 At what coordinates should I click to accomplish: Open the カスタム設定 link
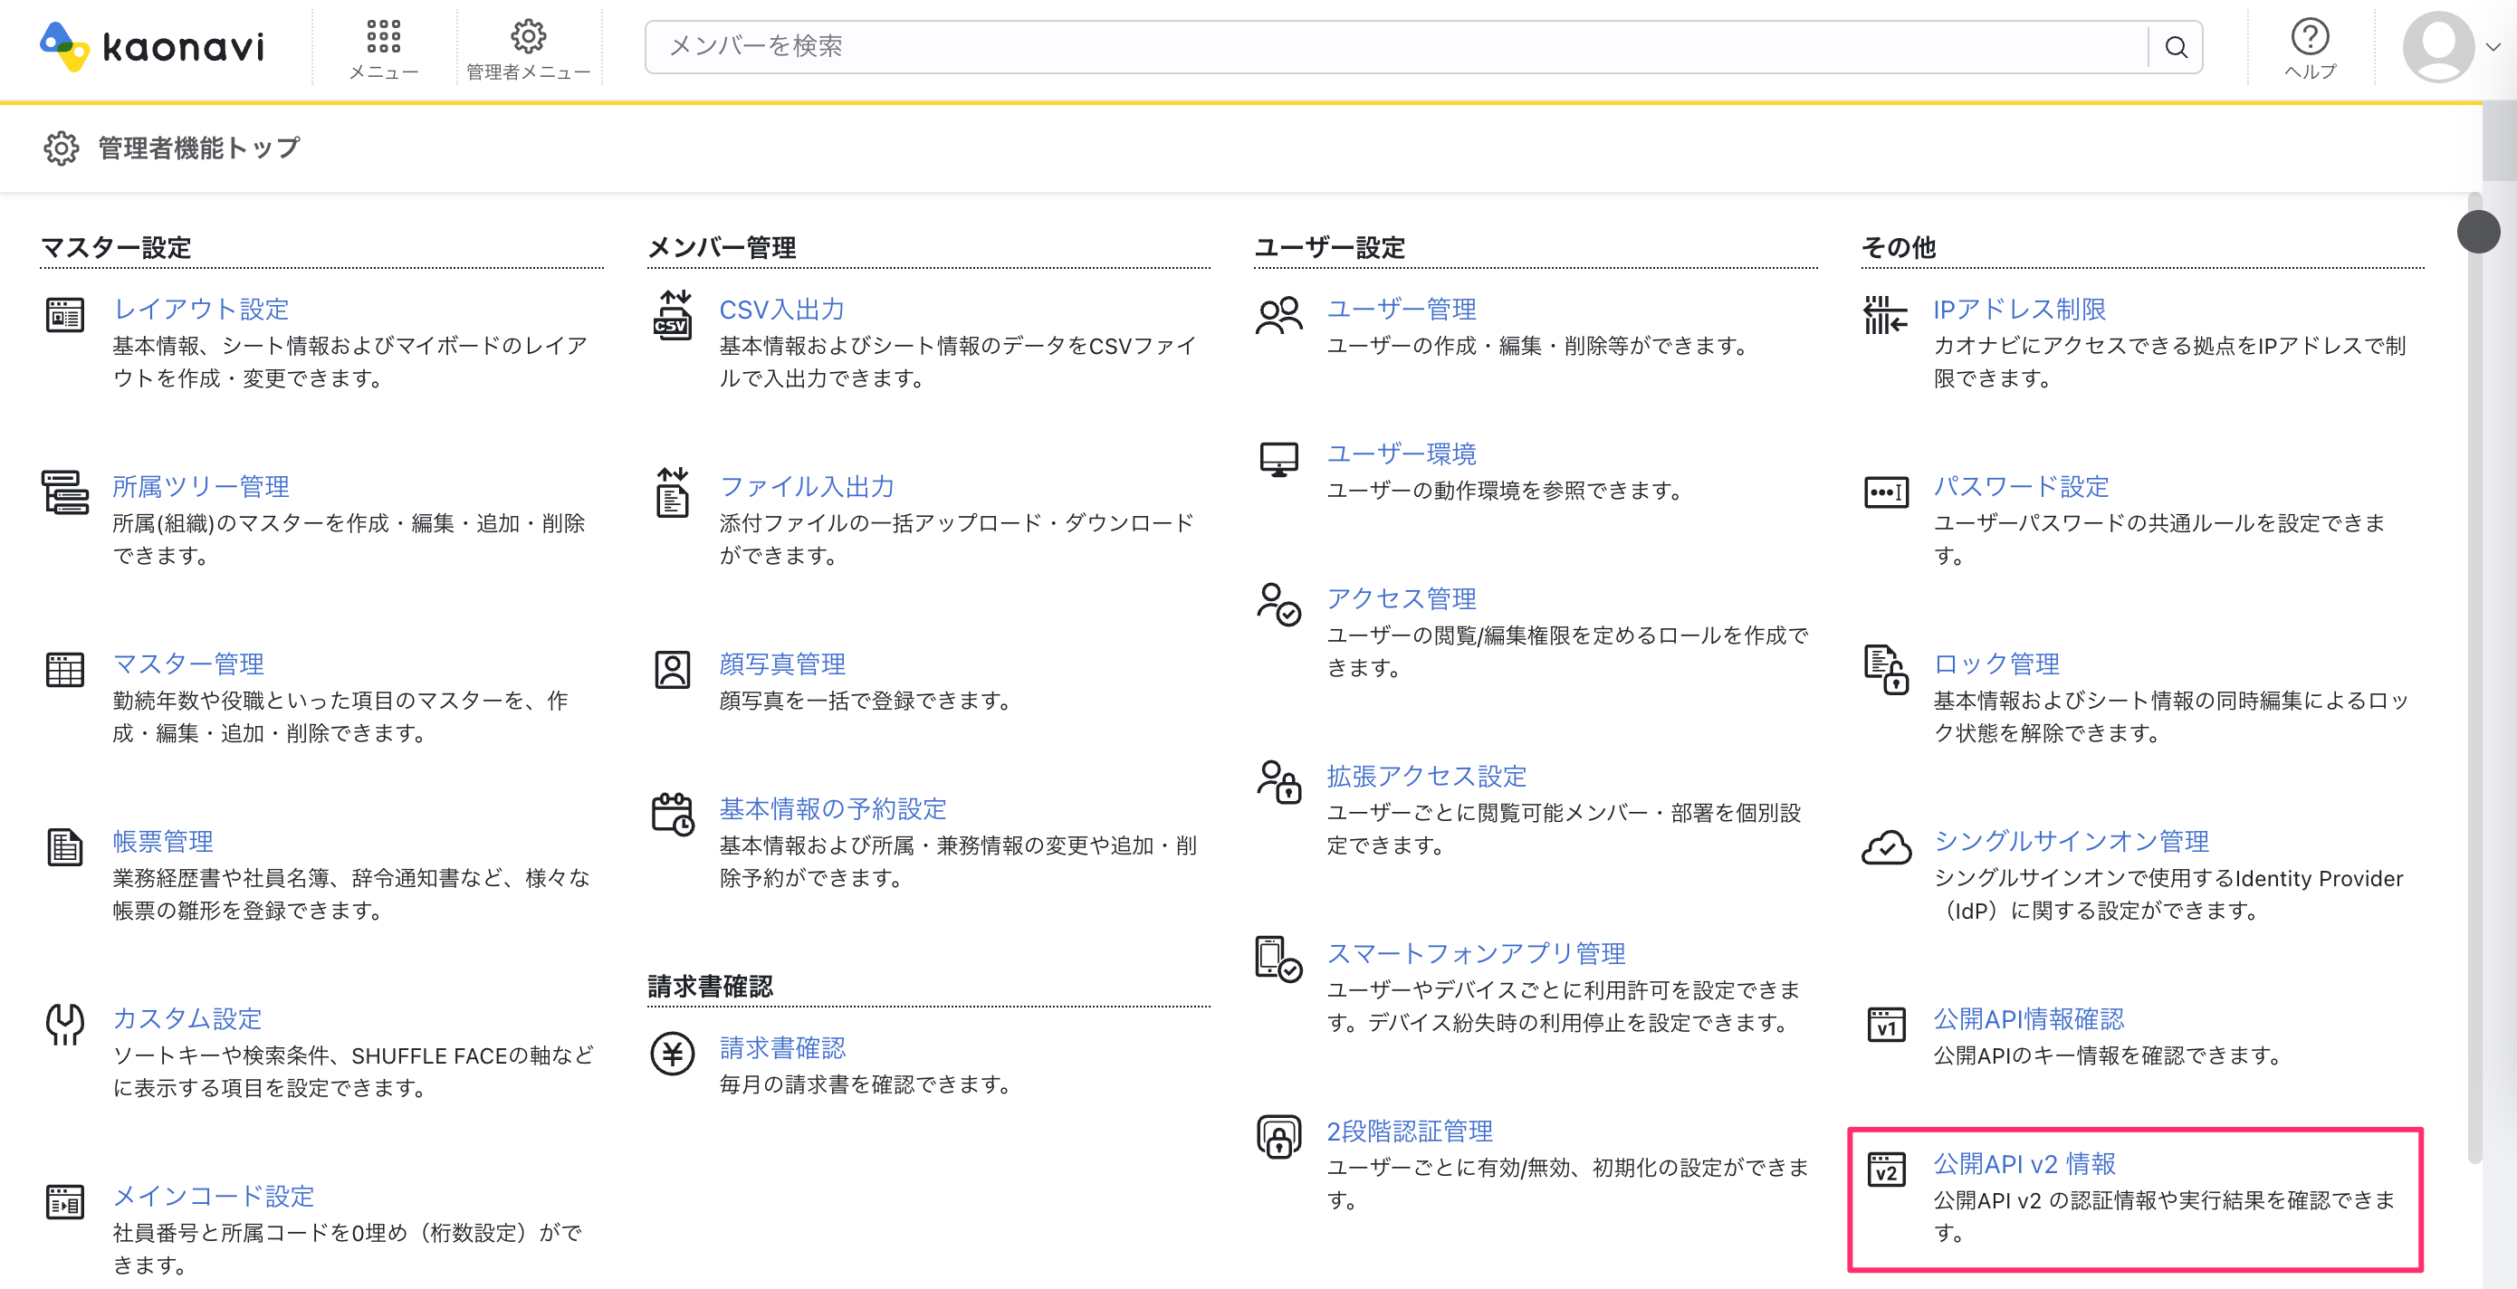pyautogui.click(x=188, y=1018)
